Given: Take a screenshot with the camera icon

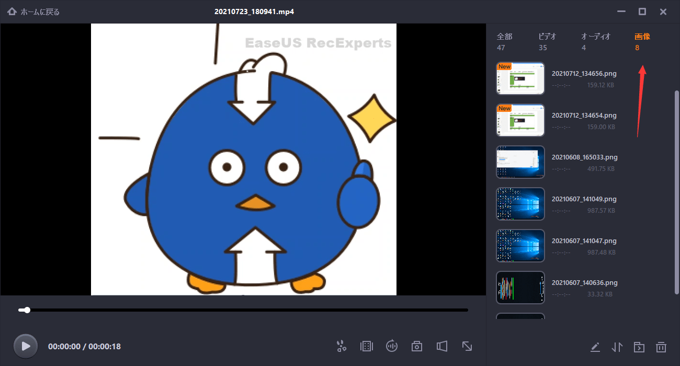Looking at the screenshot, I should click(x=417, y=346).
